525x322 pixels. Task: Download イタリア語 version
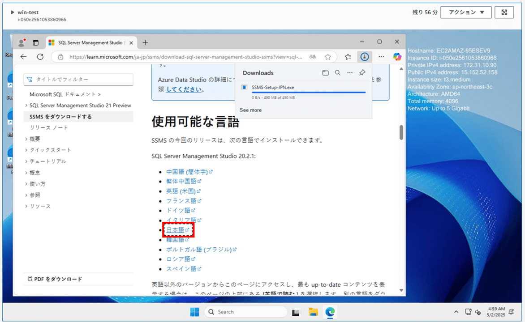184,220
